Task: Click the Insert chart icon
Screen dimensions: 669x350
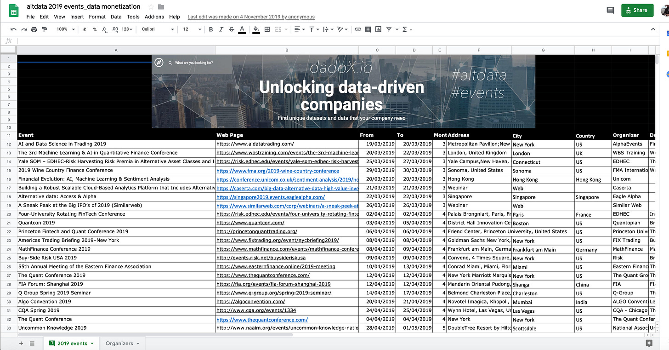Action: pyautogui.click(x=378, y=29)
